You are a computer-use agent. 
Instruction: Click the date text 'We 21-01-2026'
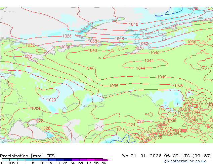[x=142, y=156]
